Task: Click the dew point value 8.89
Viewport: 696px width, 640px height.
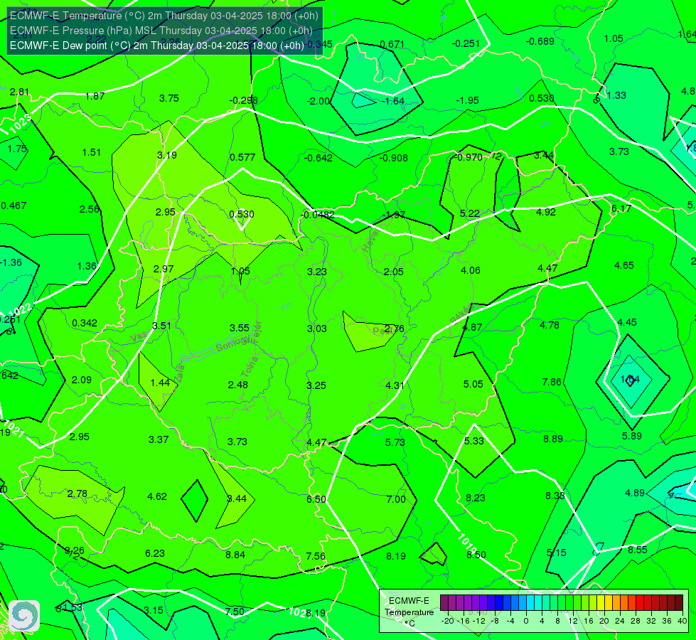Action: (x=553, y=439)
